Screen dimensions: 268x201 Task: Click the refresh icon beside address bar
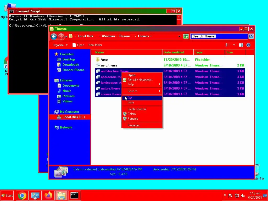point(186,36)
